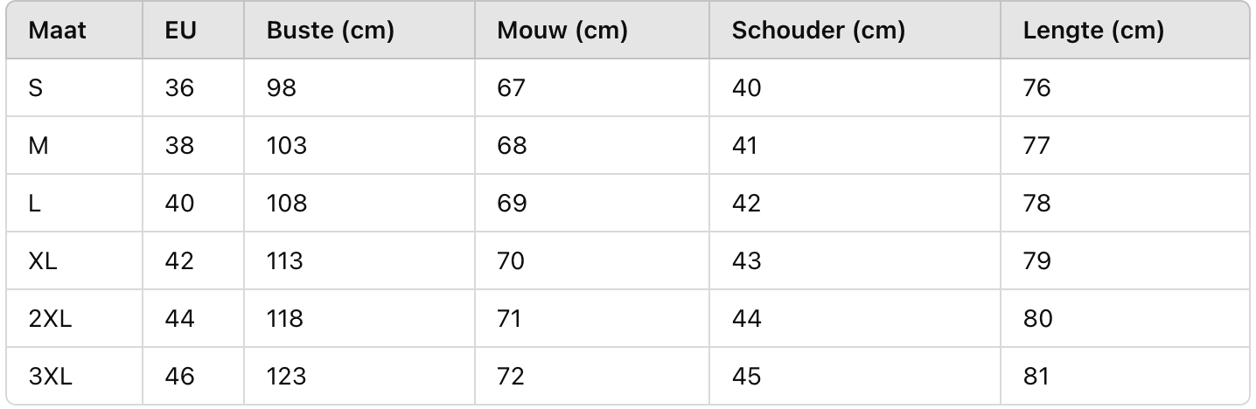Select the Mouw (cm) column header

tap(592, 31)
